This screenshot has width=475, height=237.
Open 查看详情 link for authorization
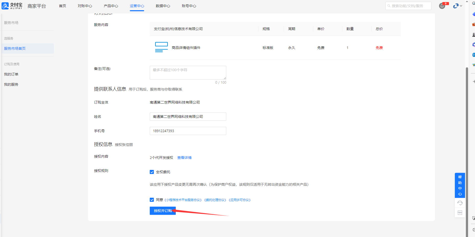tap(184, 158)
